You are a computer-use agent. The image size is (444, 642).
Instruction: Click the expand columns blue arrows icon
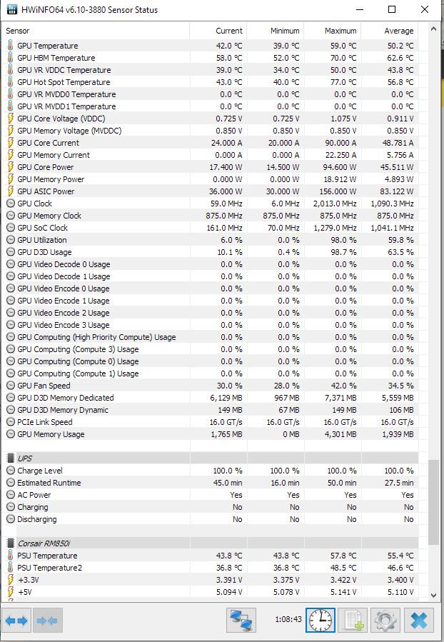point(16,621)
